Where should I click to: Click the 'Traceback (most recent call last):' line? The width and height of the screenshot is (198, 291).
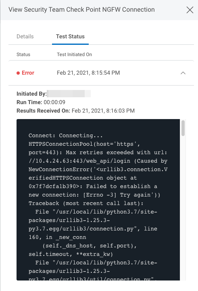click(x=86, y=203)
